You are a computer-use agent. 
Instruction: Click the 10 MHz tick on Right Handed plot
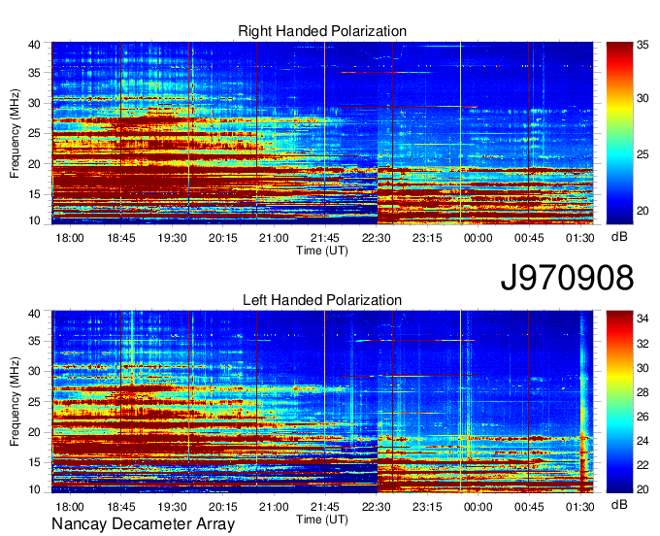[34, 220]
